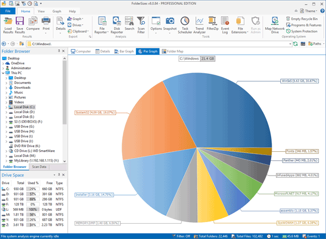Open the Disk Reporter tool

116,22
